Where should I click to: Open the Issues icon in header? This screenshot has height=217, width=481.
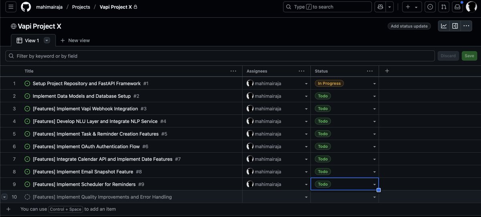[x=430, y=7]
